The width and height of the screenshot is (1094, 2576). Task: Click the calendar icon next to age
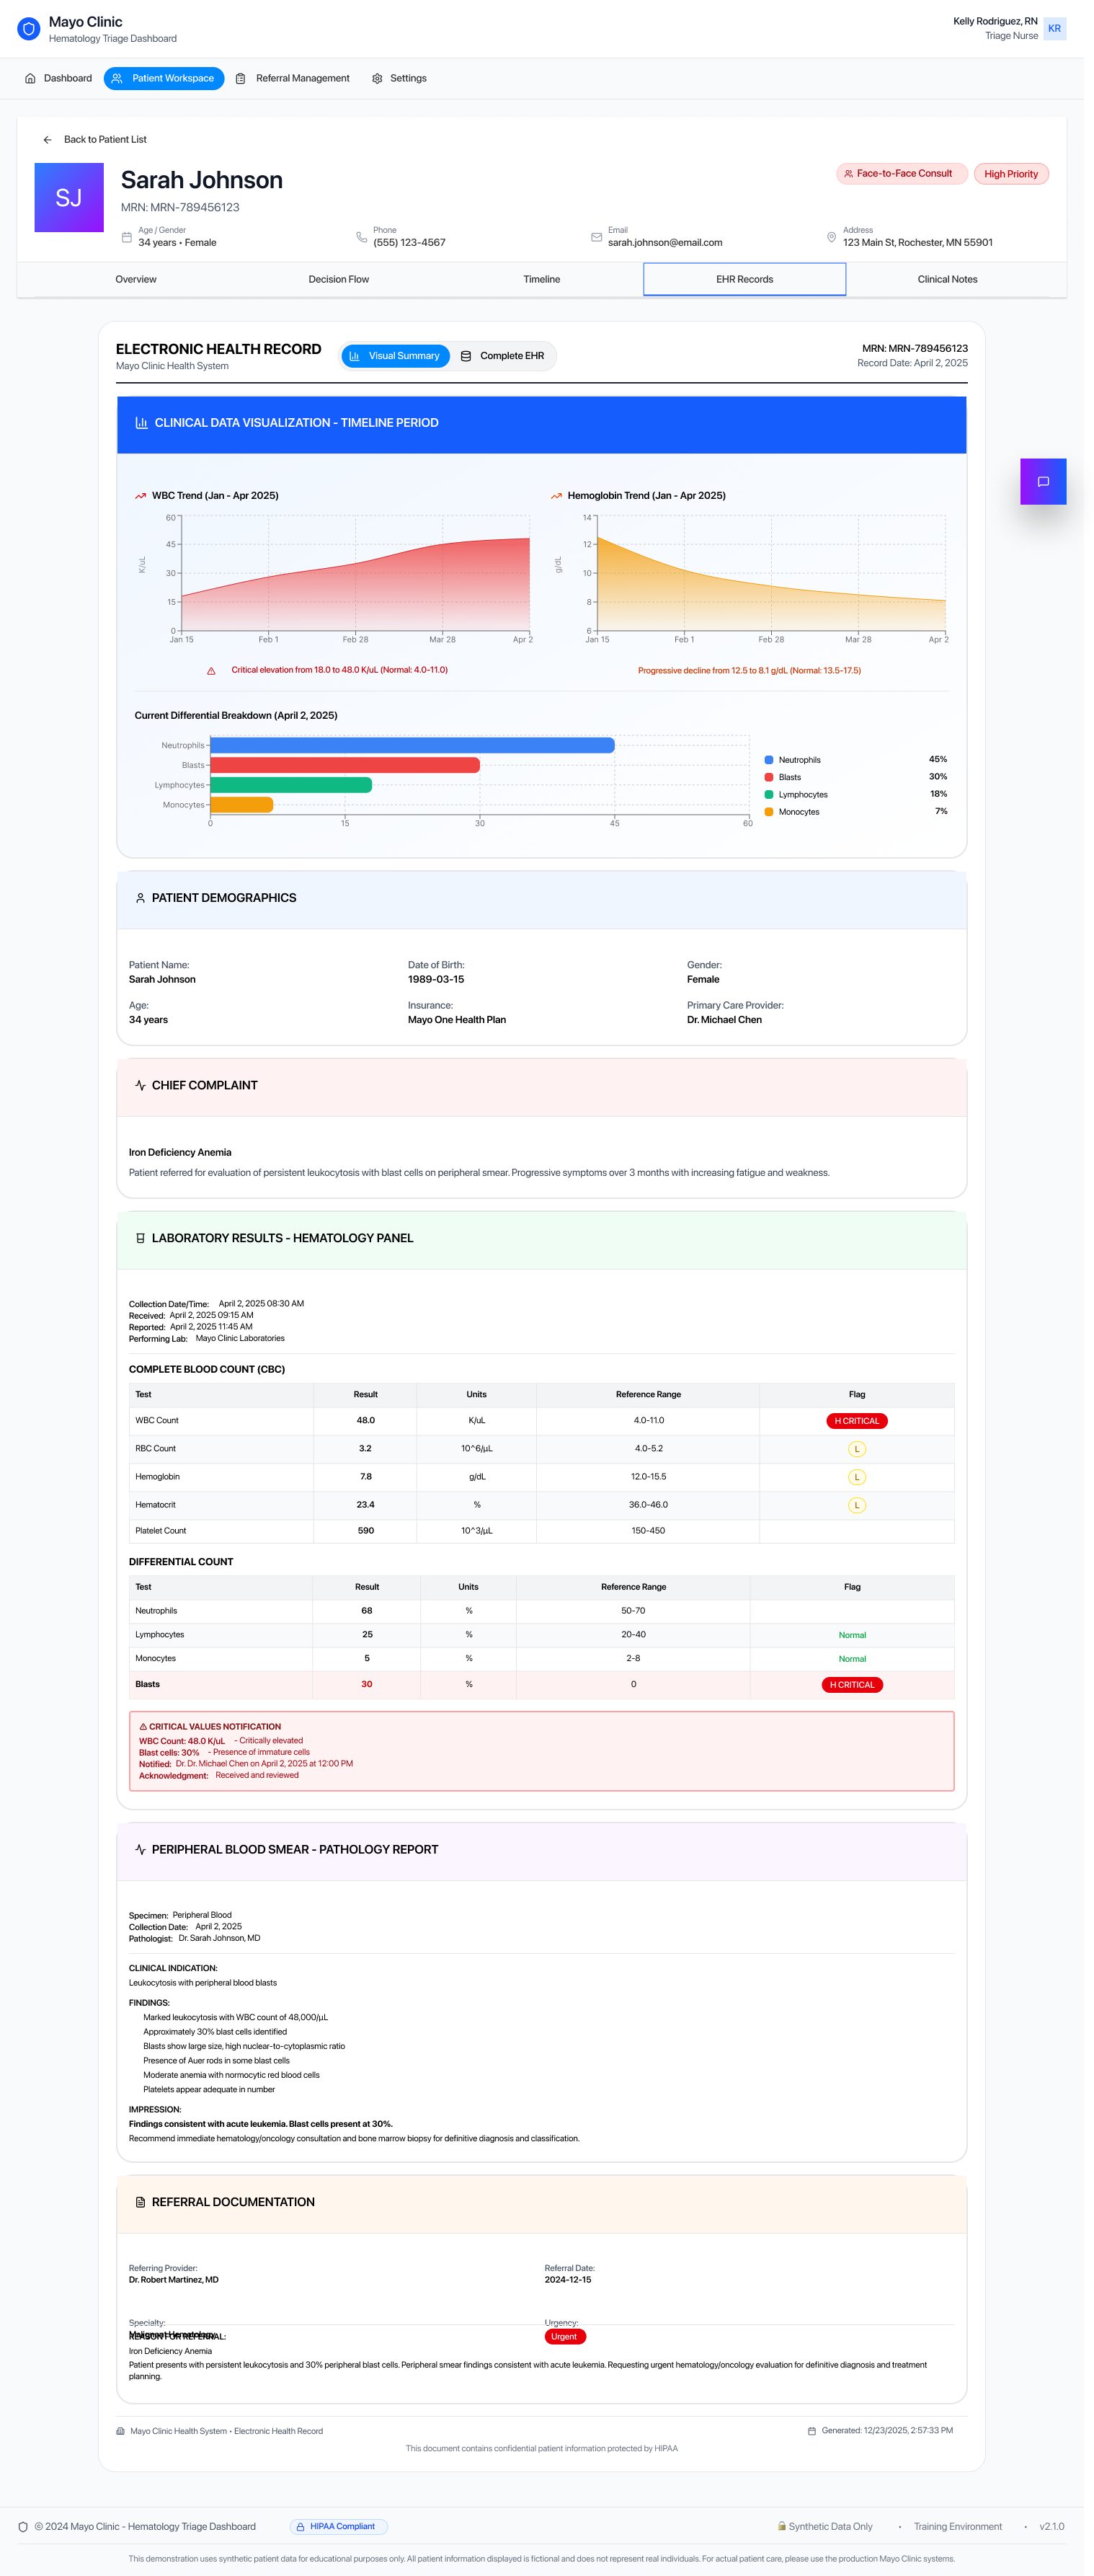pyautogui.click(x=127, y=237)
